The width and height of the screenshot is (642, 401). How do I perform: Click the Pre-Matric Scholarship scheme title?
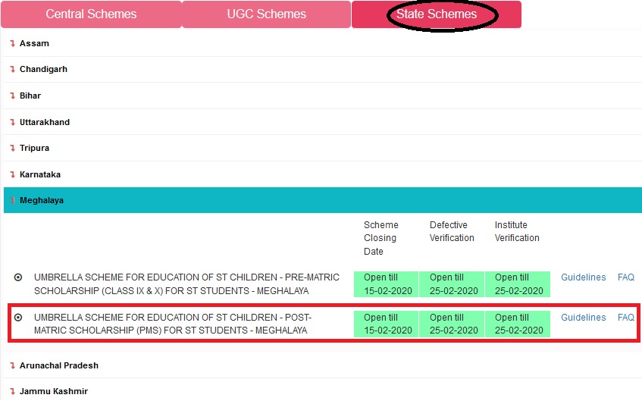(186, 284)
